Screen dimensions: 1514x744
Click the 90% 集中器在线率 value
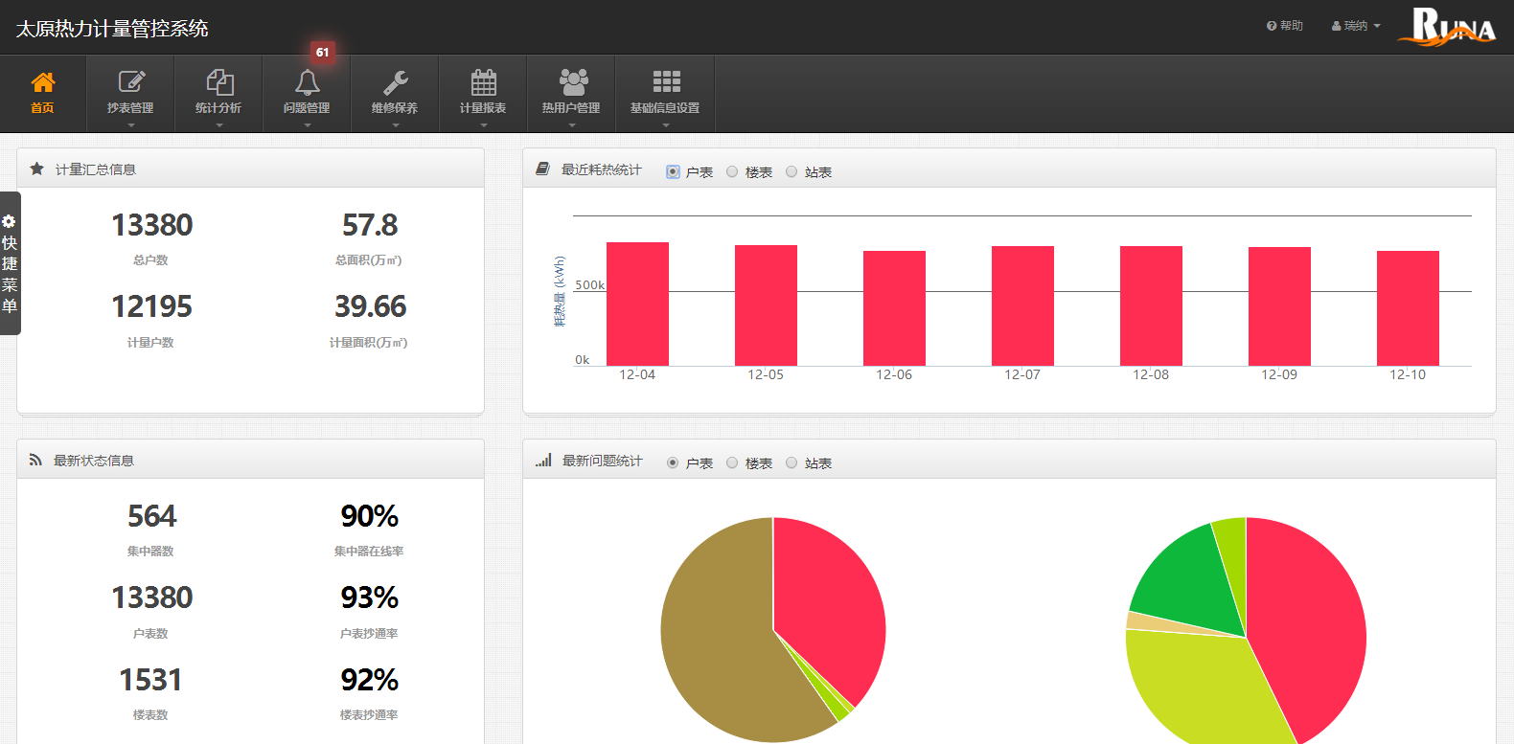[x=369, y=516]
